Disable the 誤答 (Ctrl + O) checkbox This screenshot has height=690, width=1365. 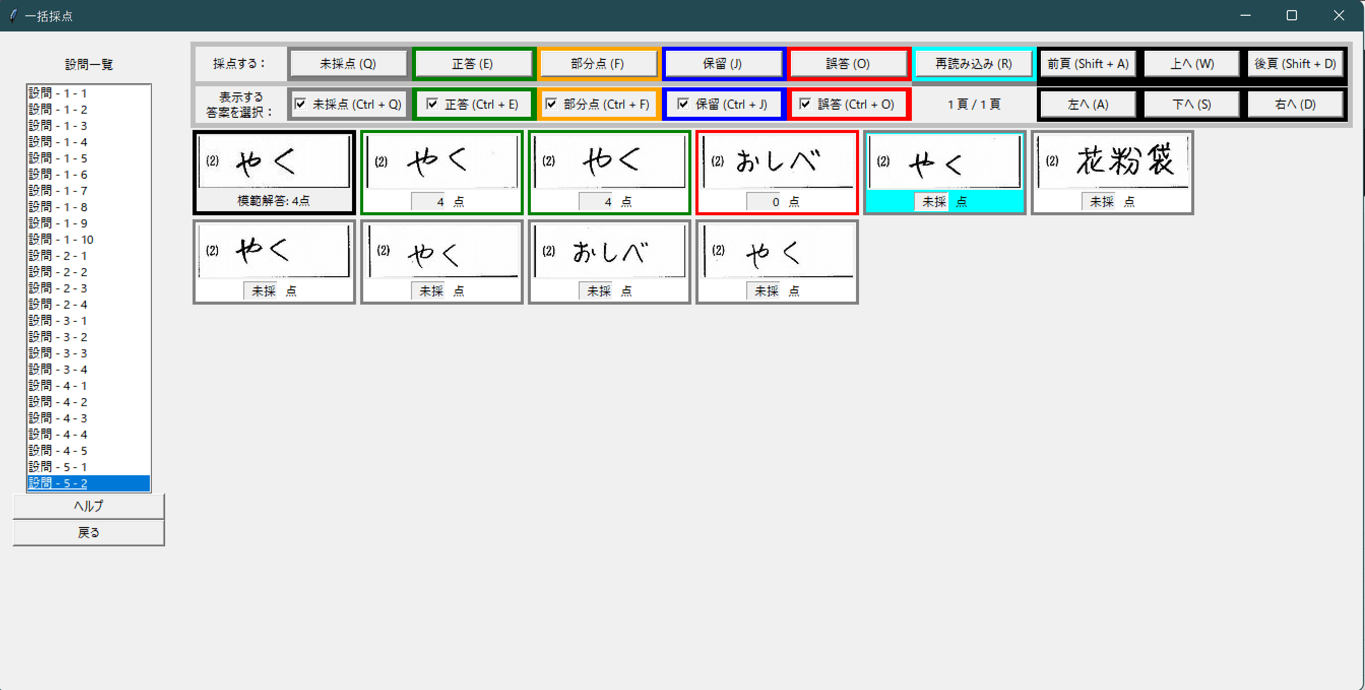(805, 104)
